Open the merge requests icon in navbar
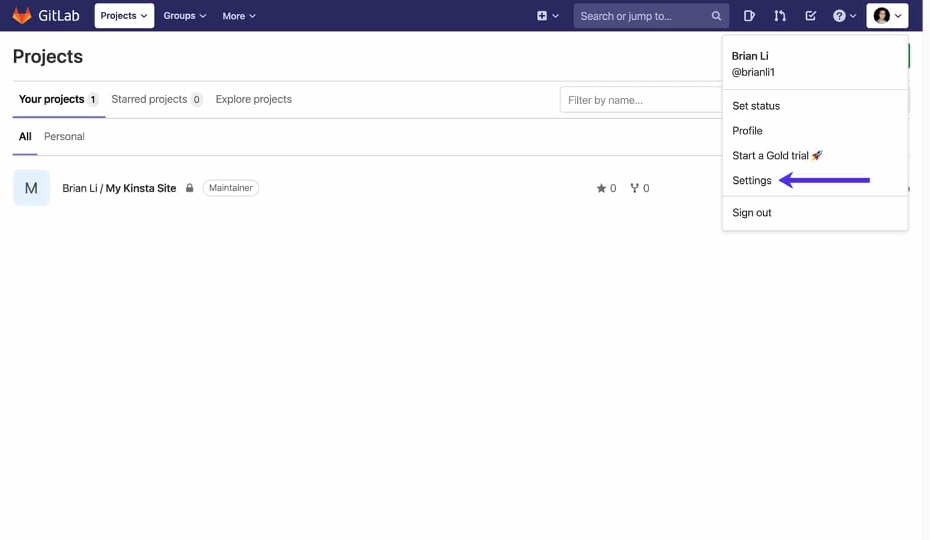This screenshot has width=930, height=540. pos(779,15)
